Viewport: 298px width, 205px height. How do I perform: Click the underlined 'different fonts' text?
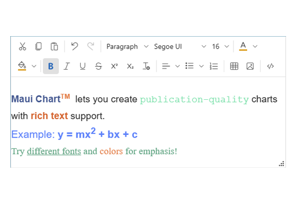point(54,152)
